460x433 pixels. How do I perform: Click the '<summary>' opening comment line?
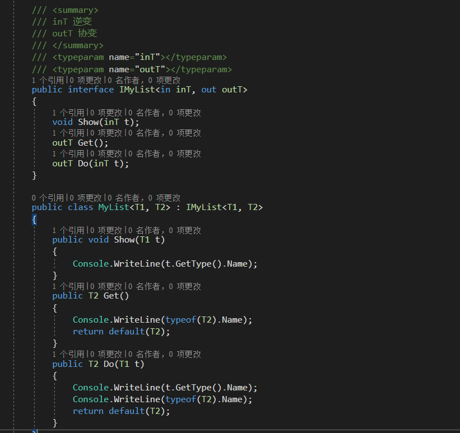pos(65,10)
